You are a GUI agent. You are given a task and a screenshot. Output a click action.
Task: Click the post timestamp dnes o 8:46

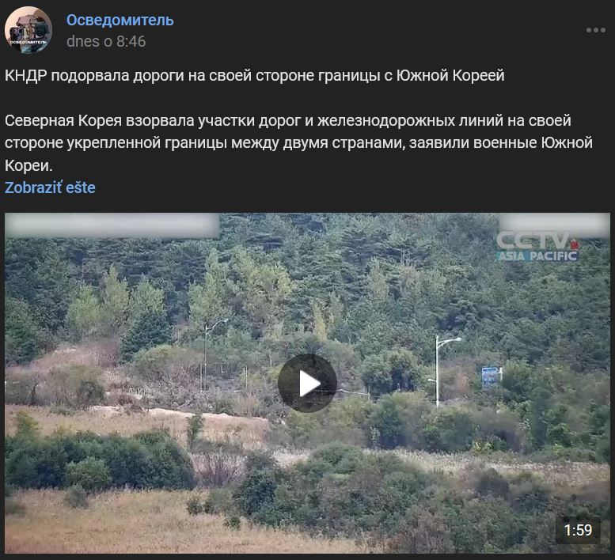106,41
